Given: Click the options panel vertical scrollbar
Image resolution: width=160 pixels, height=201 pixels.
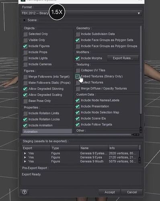Looking at the screenshot, I should tap(141, 70).
